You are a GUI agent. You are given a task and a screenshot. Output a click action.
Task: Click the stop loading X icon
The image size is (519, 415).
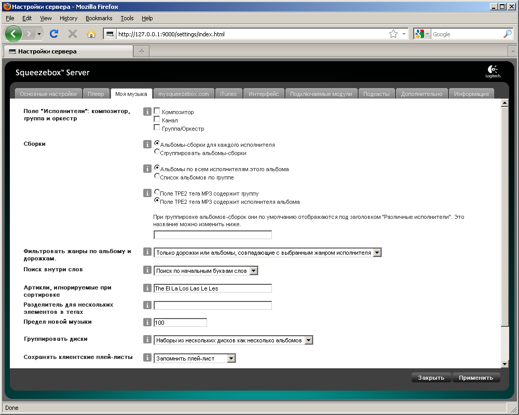click(x=73, y=34)
